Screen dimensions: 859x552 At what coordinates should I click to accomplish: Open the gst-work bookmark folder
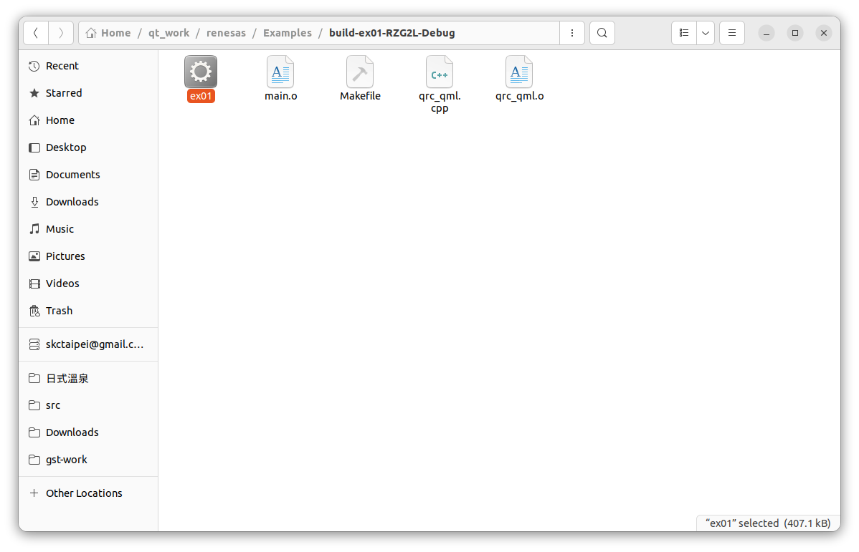click(x=66, y=460)
